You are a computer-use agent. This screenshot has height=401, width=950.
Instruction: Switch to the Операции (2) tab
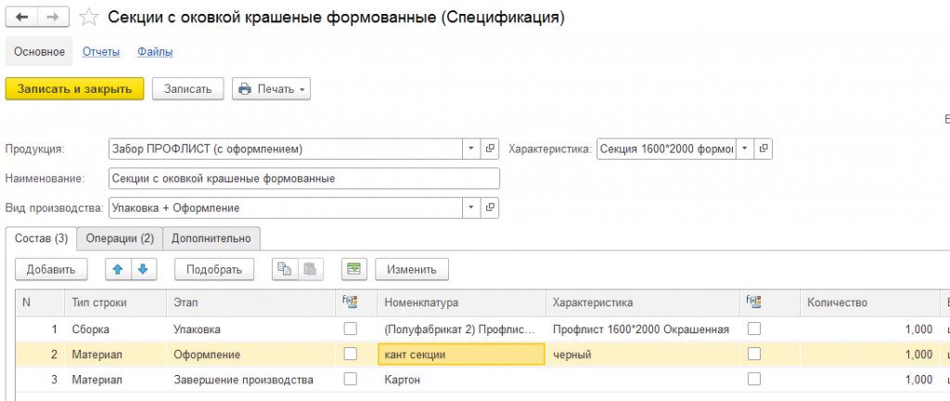(120, 238)
